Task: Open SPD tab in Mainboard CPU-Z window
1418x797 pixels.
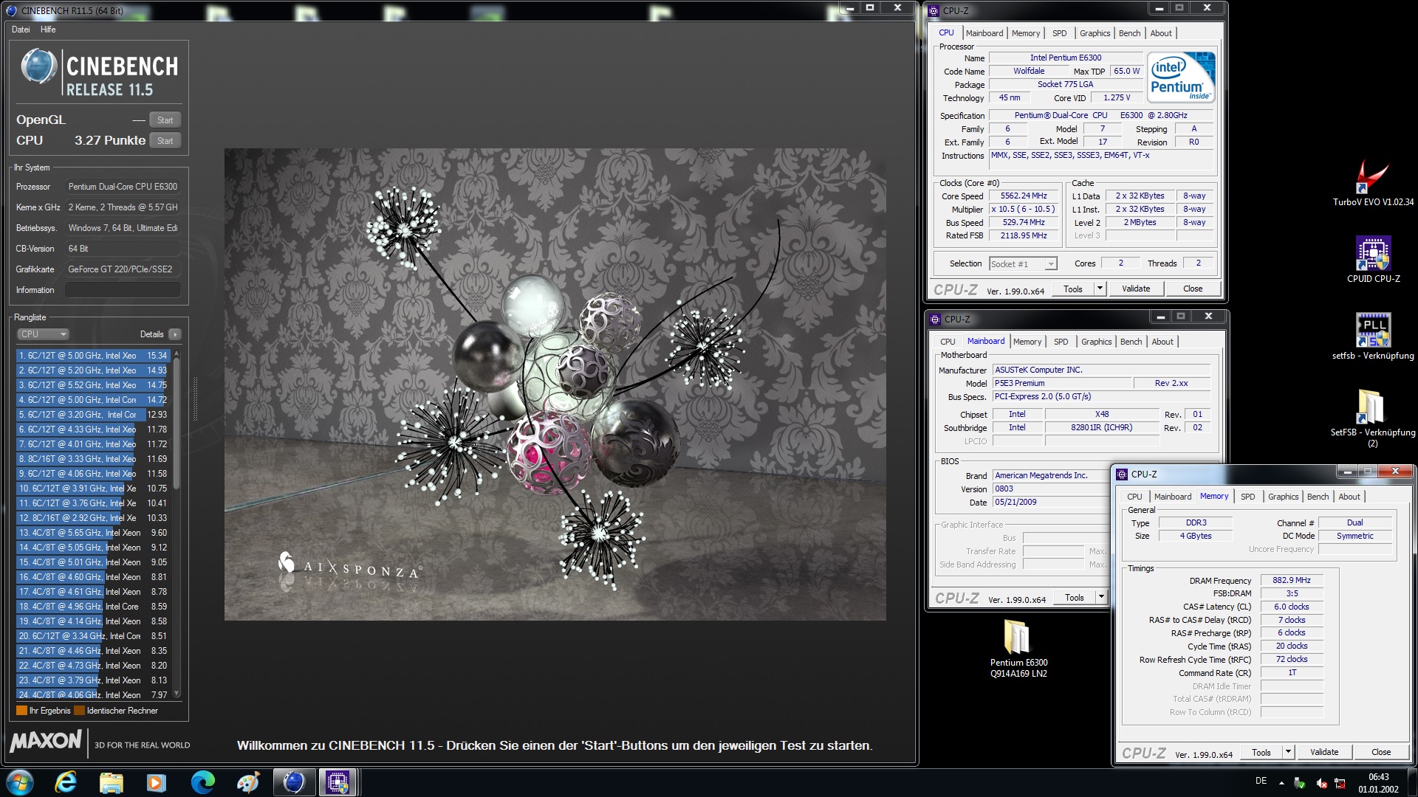Action: (x=1061, y=342)
